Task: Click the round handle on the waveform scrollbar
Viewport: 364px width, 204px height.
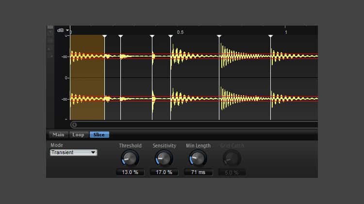Action: click(x=74, y=125)
